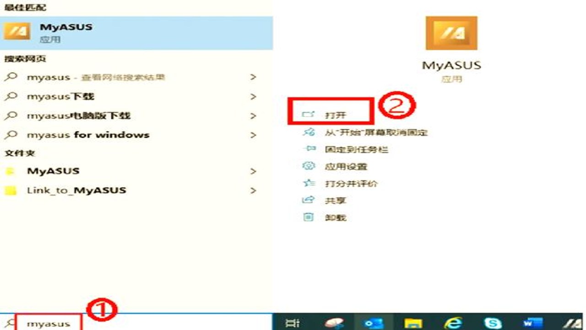Expand the Link_to_MyASUS folder result arrow
Screen dimensions: 586x330
(253, 190)
